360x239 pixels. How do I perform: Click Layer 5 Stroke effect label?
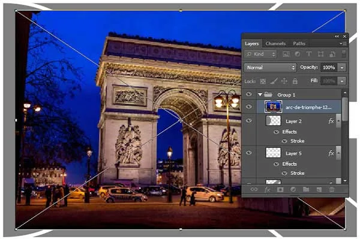(x=298, y=173)
